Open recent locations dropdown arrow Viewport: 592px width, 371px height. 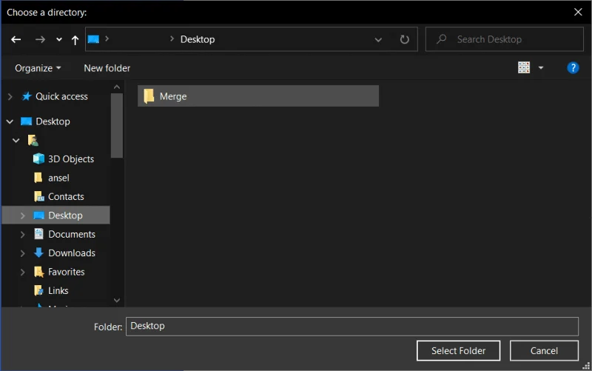pyautogui.click(x=59, y=39)
